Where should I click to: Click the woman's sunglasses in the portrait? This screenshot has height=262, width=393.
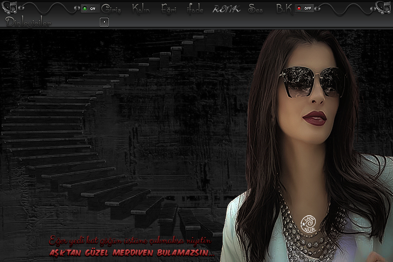[312, 81]
